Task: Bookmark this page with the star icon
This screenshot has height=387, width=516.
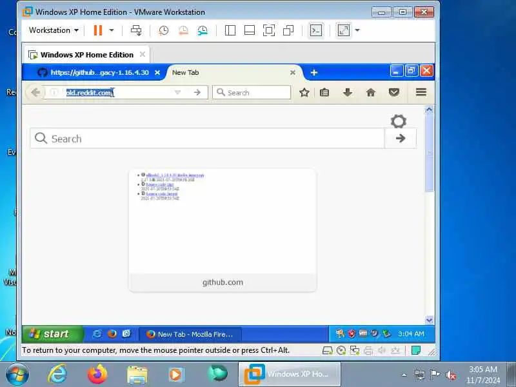Action: (x=304, y=92)
